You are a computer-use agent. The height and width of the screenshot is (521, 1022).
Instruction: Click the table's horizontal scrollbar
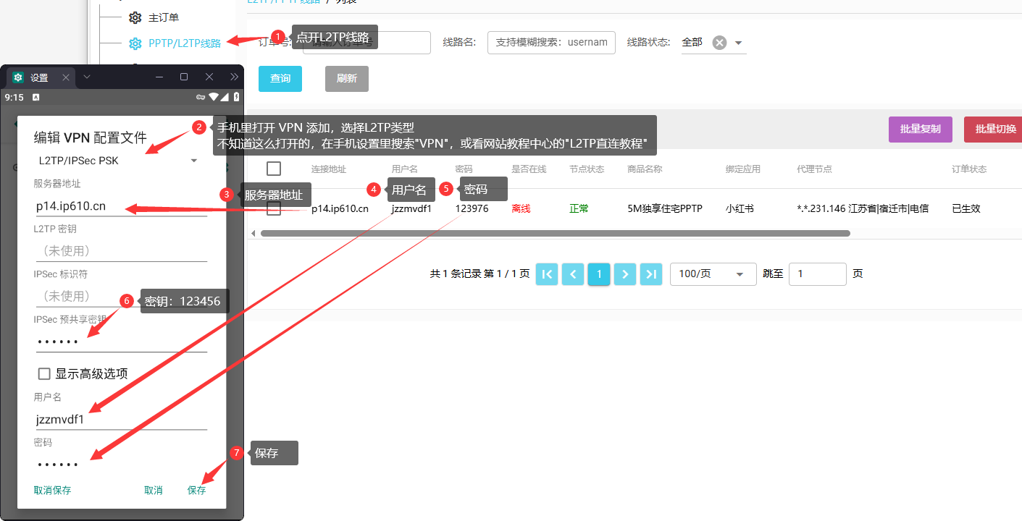tap(555, 233)
